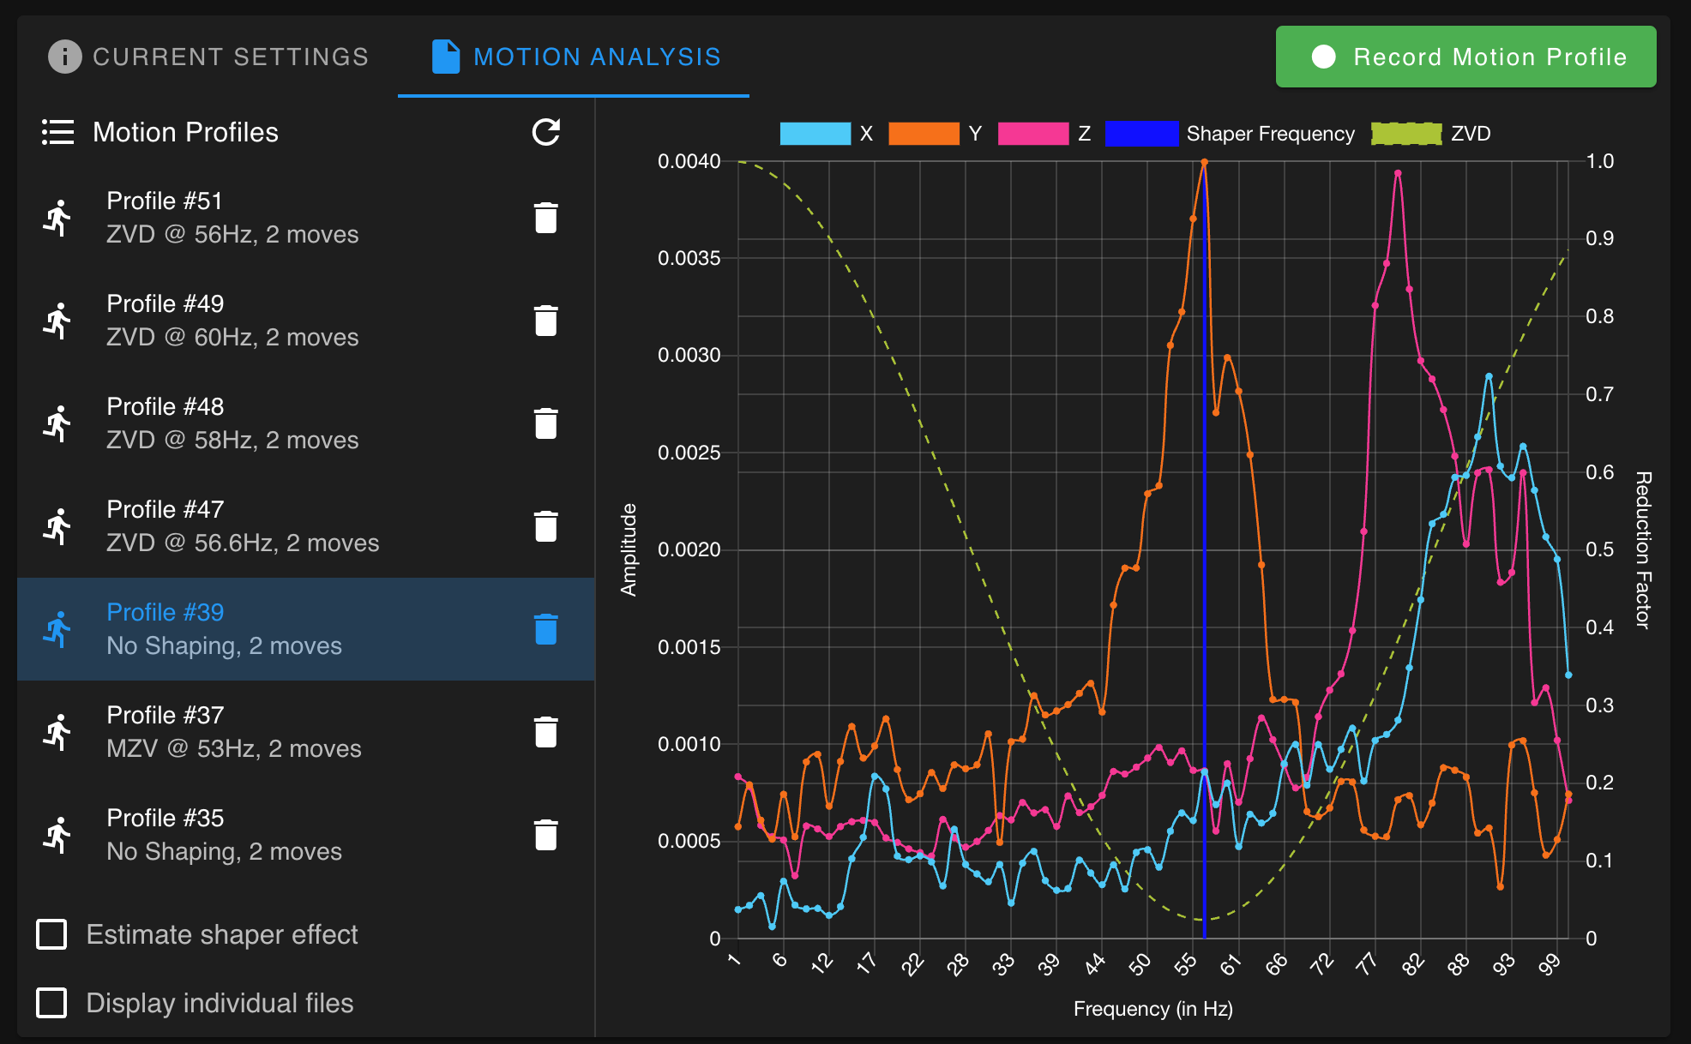Click the white record dot icon
Image resolution: width=1691 pixels, height=1044 pixels.
1324,57
